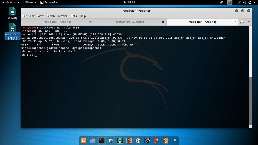Open the Edit menu
This screenshot has width=258, height=145.
[32, 16]
